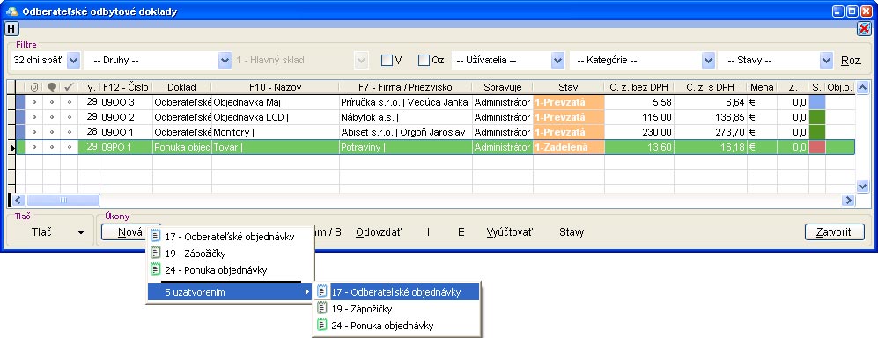
Task: Open the 32 dni späť period dropdown
Action: click(73, 60)
